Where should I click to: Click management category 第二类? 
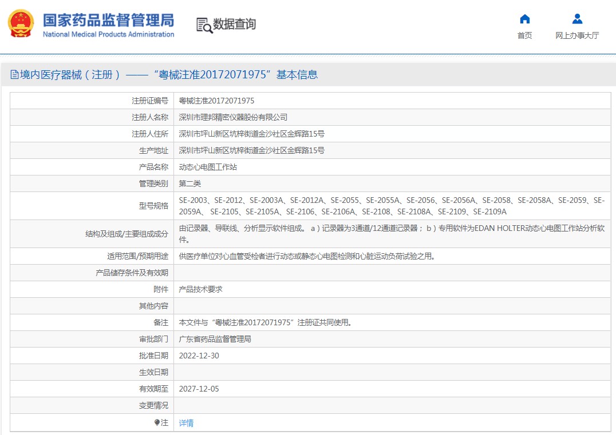coord(189,183)
